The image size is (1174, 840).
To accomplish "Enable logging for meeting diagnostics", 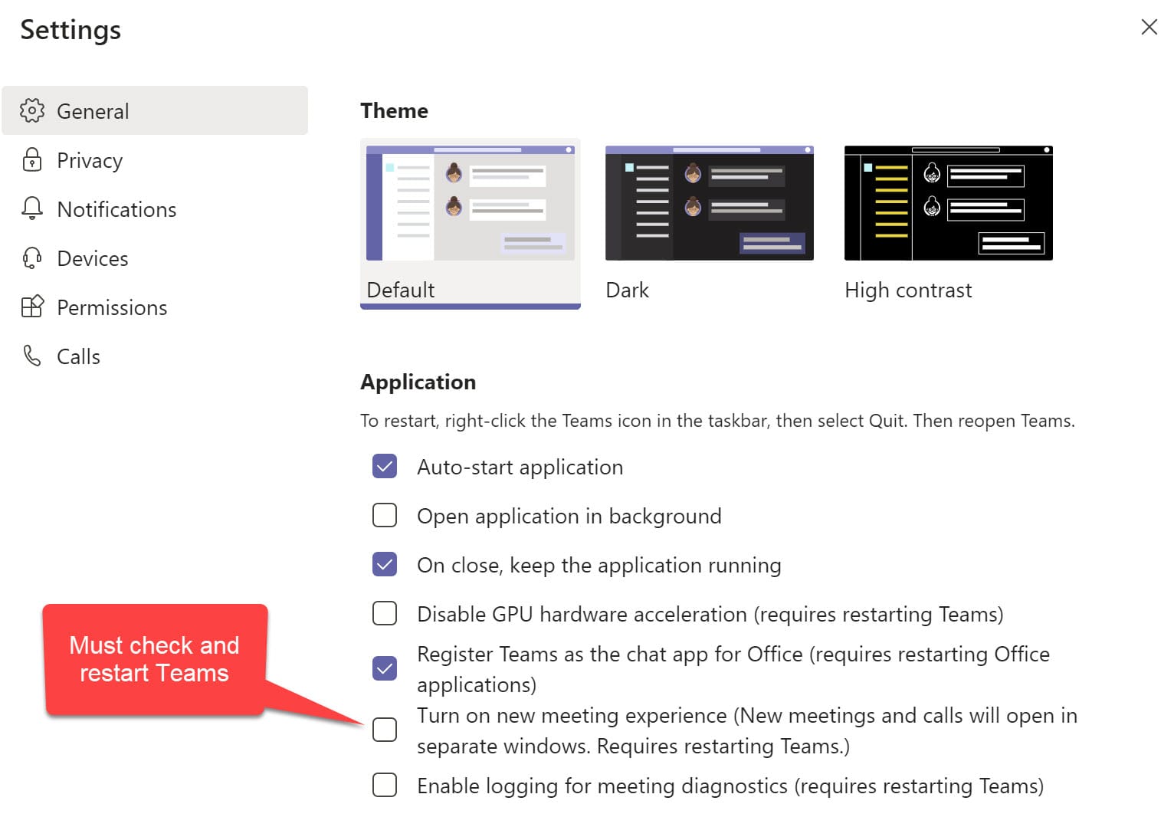I will 385,786.
